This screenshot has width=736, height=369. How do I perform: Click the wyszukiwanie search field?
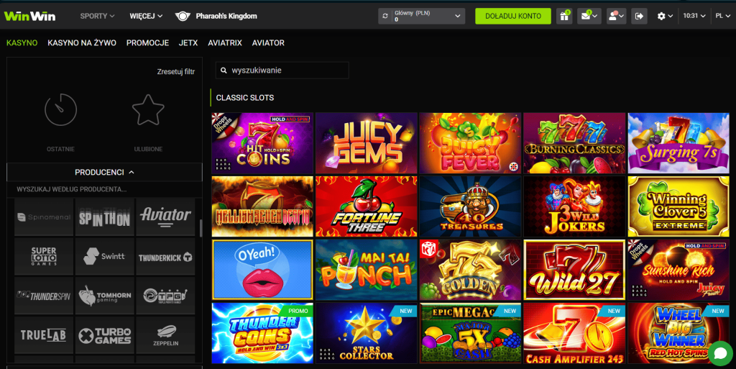[x=282, y=70]
